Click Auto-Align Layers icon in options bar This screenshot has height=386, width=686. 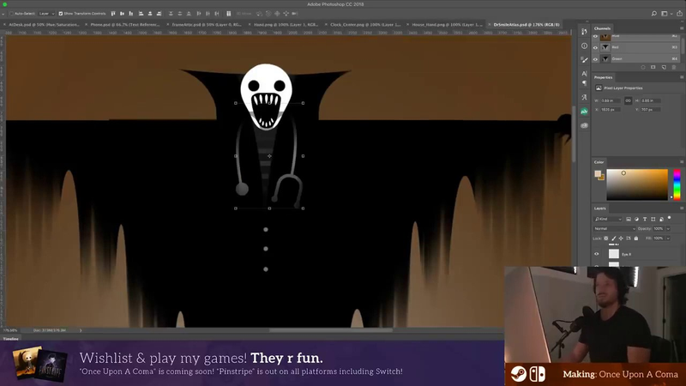pyautogui.click(x=228, y=14)
